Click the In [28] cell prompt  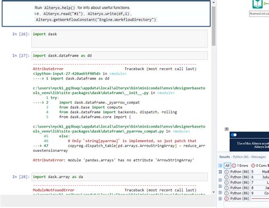[21, 177]
